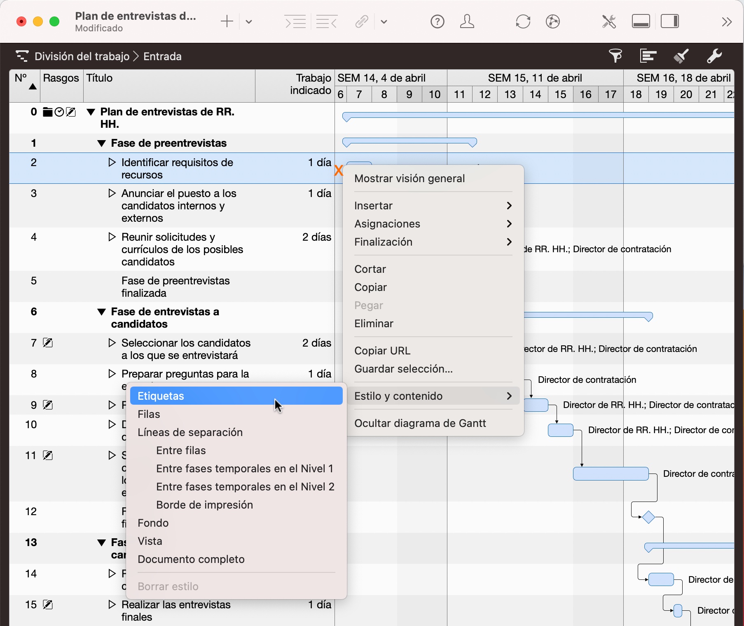The height and width of the screenshot is (626, 744).
Task: Expand task Anunciar el puesto
Action: click(x=112, y=193)
